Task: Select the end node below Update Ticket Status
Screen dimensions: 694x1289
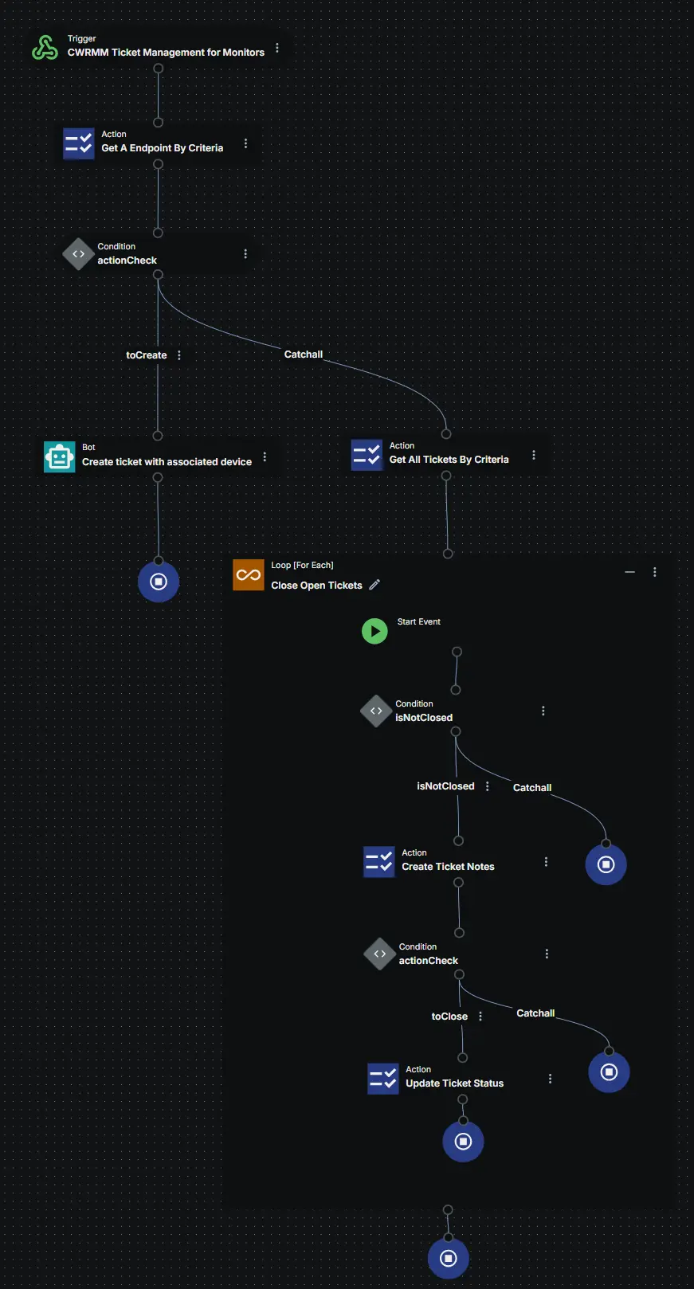Action: (463, 1142)
